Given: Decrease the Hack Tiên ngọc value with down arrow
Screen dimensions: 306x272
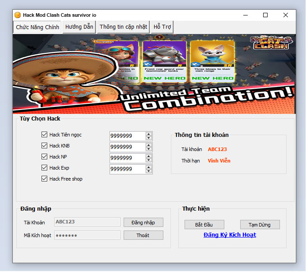Looking at the screenshot, I should 149,138.
